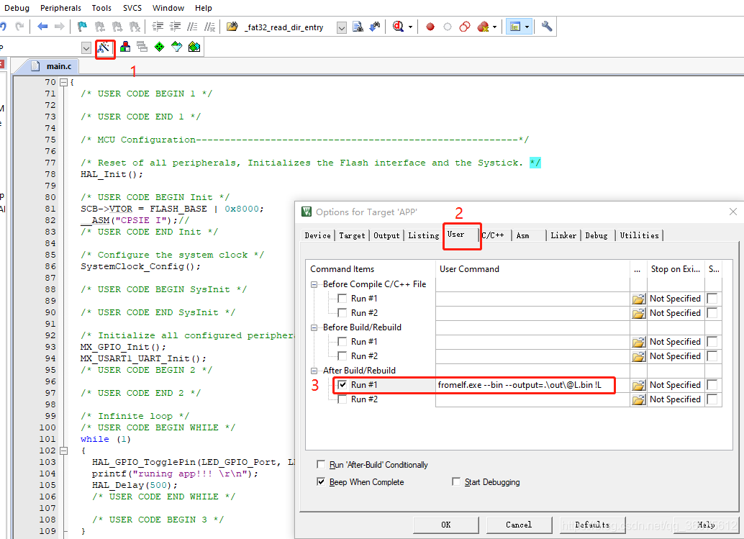The width and height of the screenshot is (744, 539).
Task: Toggle a bookmark with the flag icon
Action: pyautogui.click(x=82, y=27)
